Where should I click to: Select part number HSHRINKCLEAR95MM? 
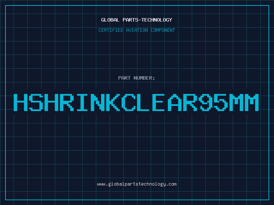pyautogui.click(x=136, y=102)
